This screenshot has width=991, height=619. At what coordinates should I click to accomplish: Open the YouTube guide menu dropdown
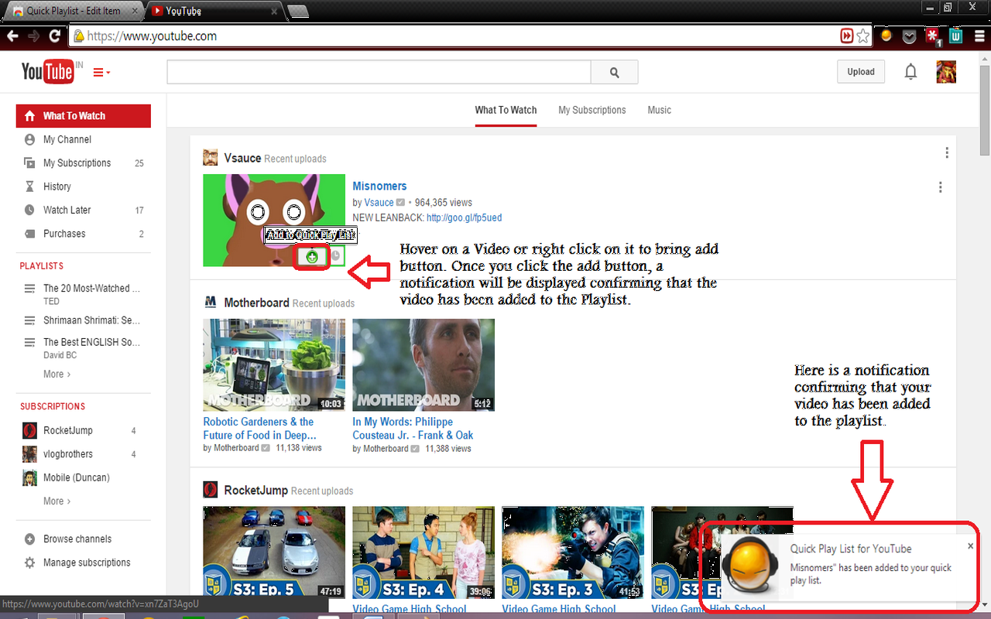(x=101, y=73)
